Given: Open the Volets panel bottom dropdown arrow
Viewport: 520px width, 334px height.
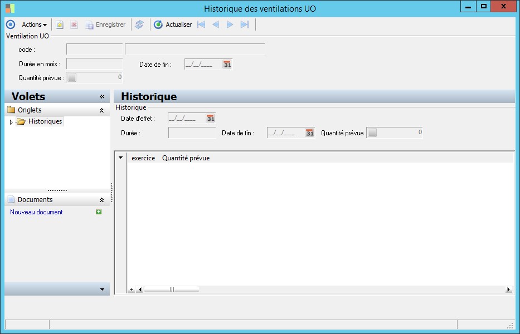Looking at the screenshot, I should [x=102, y=289].
